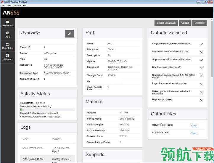Click the Supports section heading
This screenshot has width=214, height=163.
click(x=95, y=154)
